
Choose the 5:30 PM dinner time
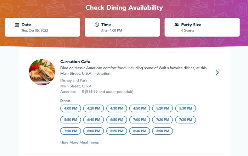point(185,108)
